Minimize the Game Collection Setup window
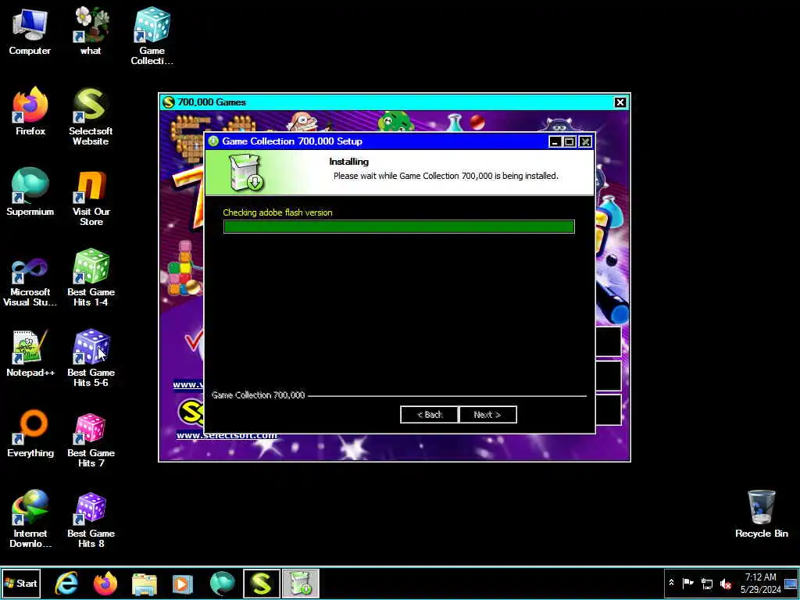Viewport: 800px width, 600px height. point(555,142)
